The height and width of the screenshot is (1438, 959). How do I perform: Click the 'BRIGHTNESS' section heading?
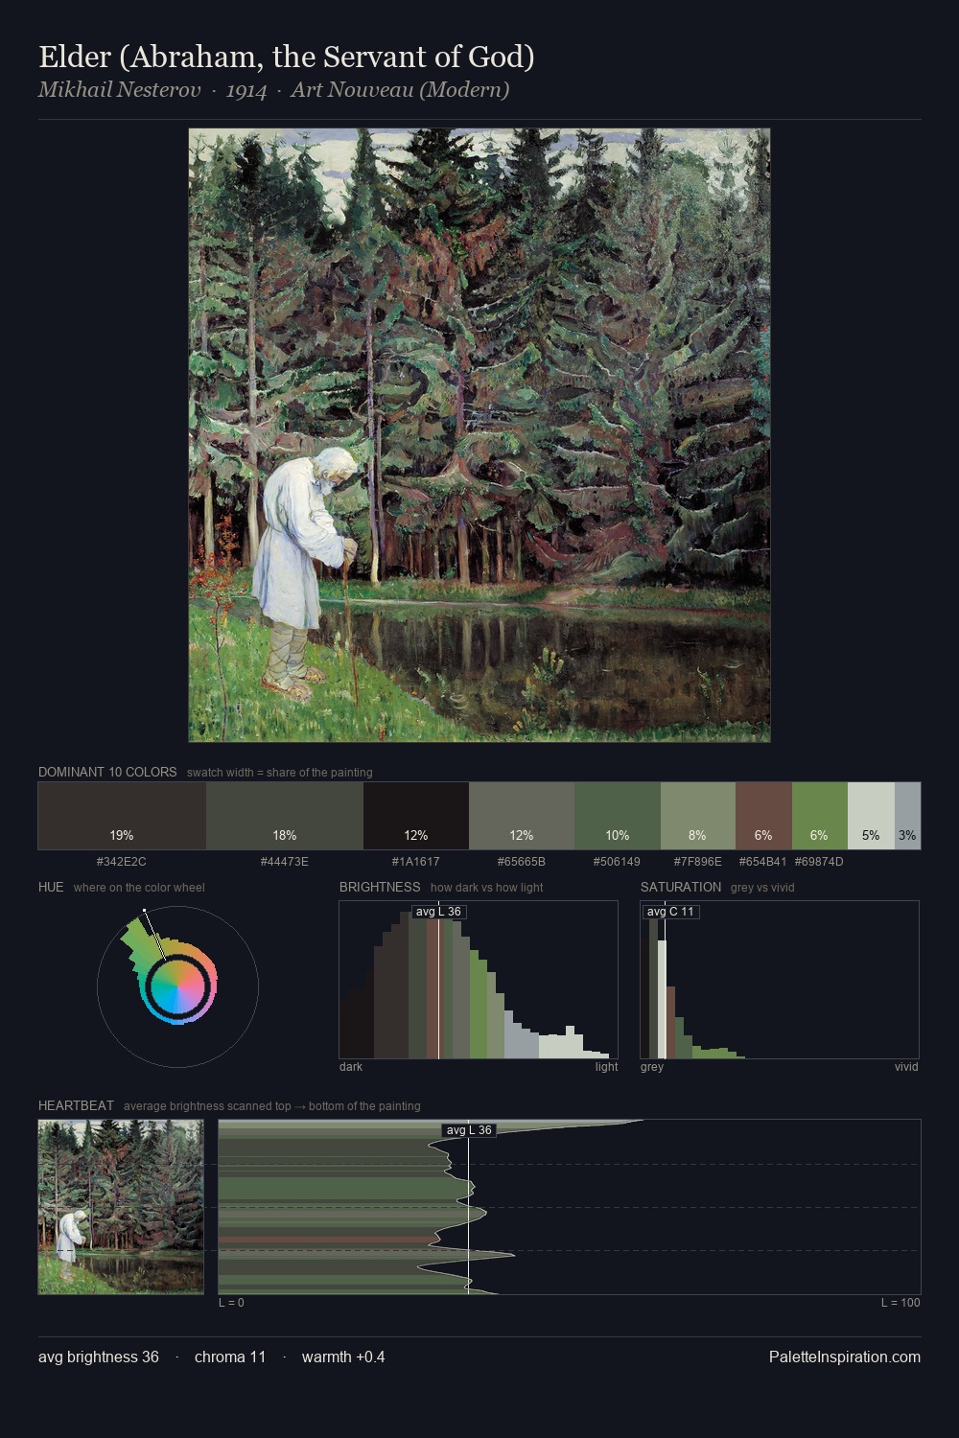pyautogui.click(x=380, y=887)
